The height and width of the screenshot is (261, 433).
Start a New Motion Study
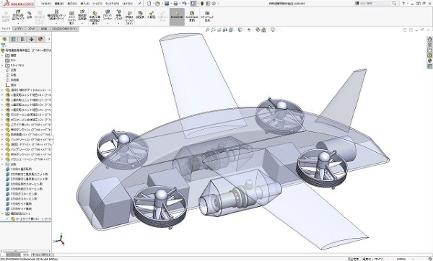pyautogui.click(x=129, y=18)
